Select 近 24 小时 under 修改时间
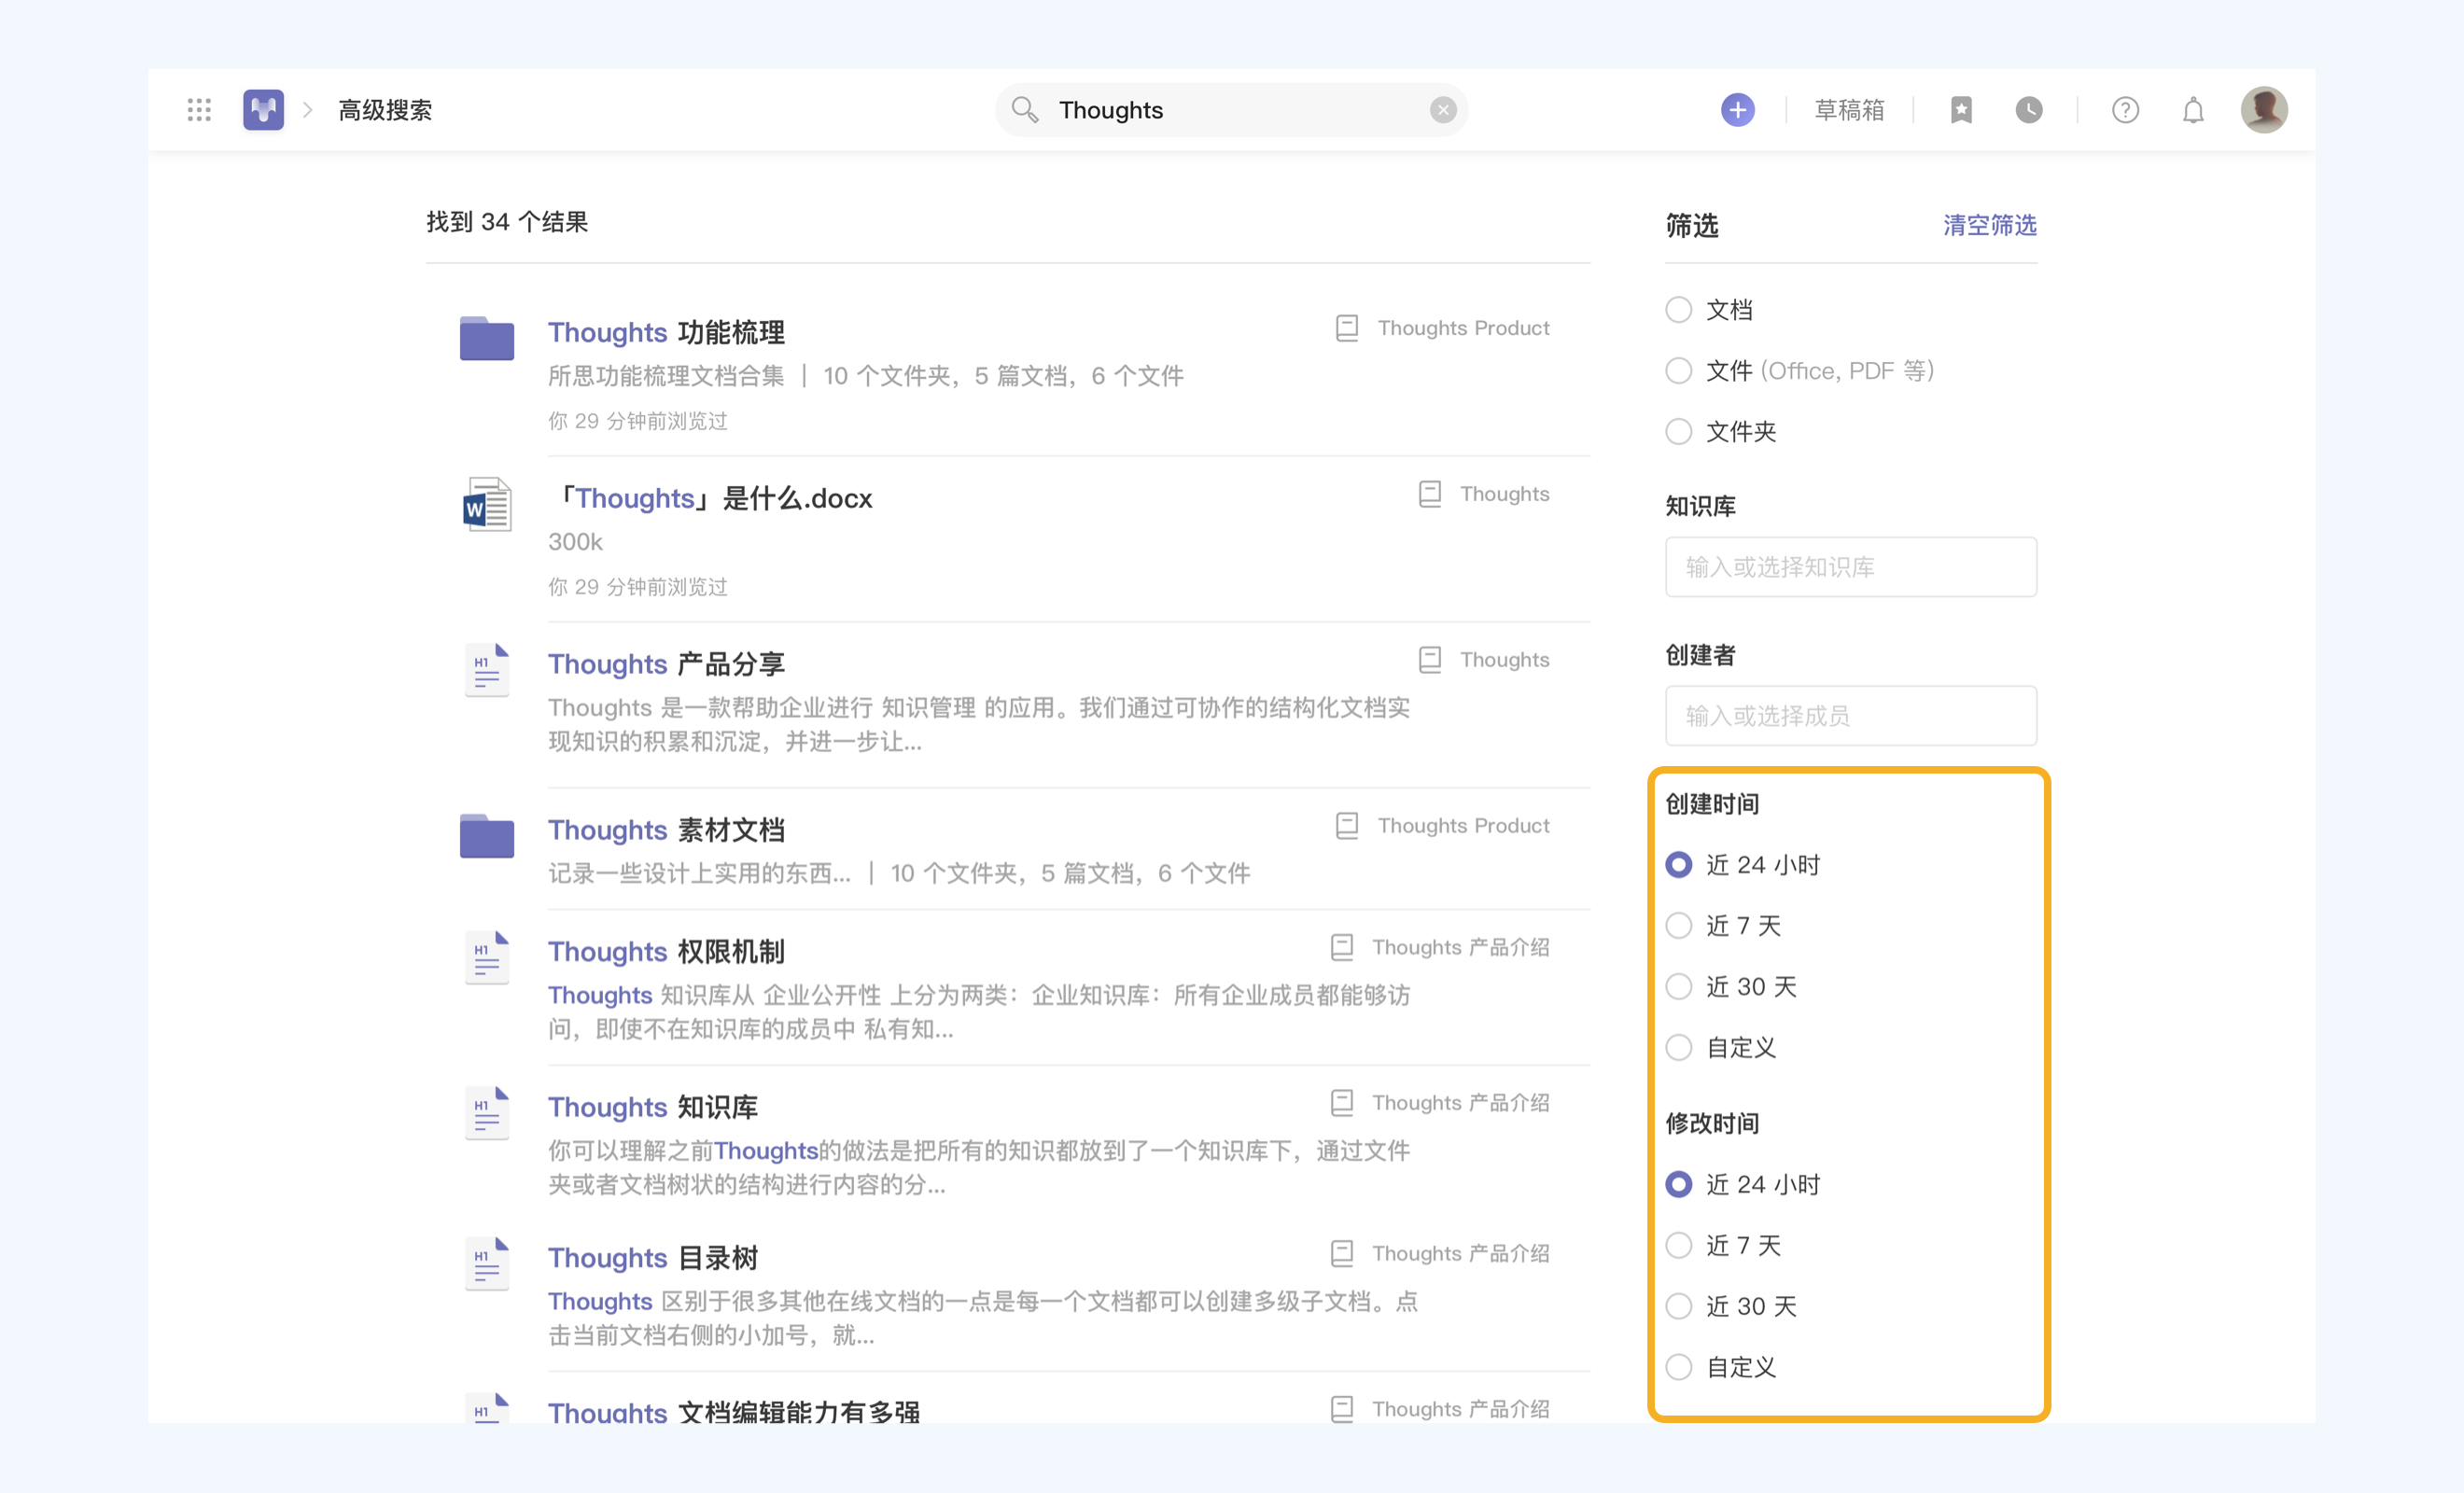Viewport: 2464px width, 1493px height. pos(1679,1185)
